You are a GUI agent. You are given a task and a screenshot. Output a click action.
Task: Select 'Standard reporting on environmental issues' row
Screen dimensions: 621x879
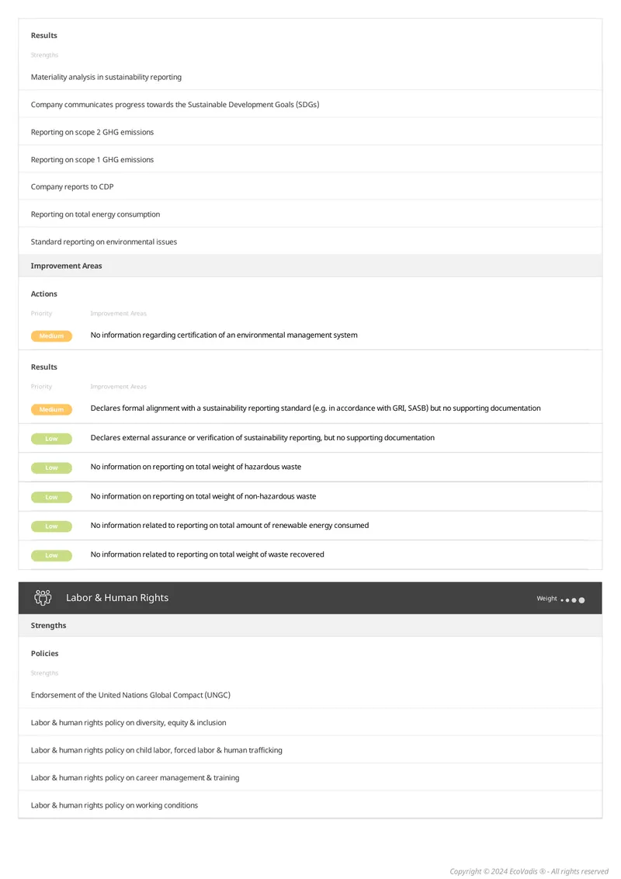(x=310, y=241)
